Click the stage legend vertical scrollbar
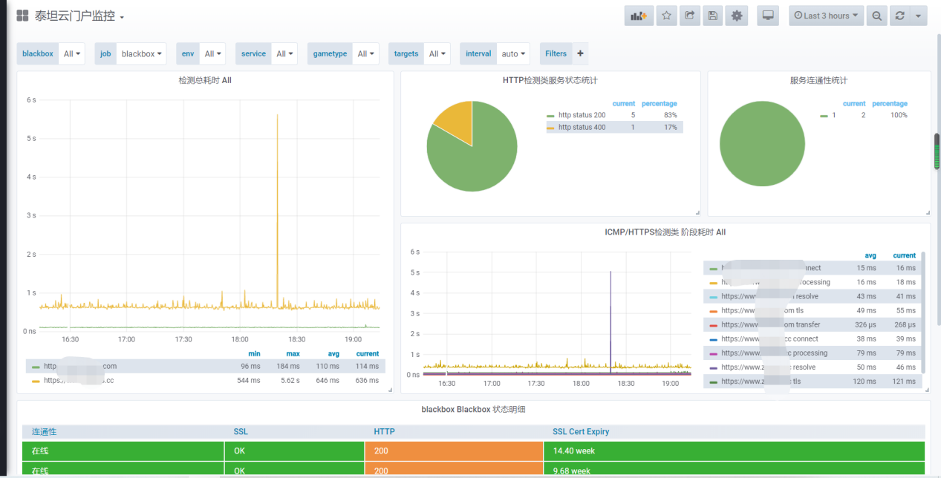 coord(923,312)
